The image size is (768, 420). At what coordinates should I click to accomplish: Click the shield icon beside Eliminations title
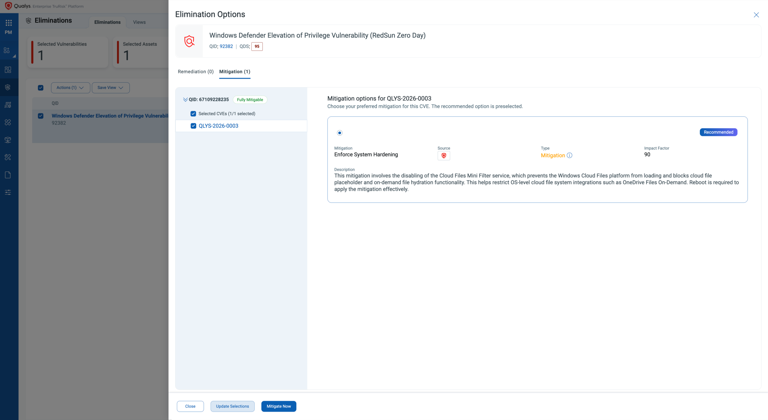[28, 20]
